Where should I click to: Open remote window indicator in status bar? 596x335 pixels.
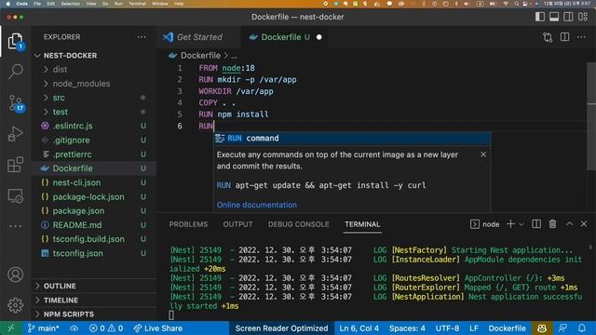(x=10, y=328)
